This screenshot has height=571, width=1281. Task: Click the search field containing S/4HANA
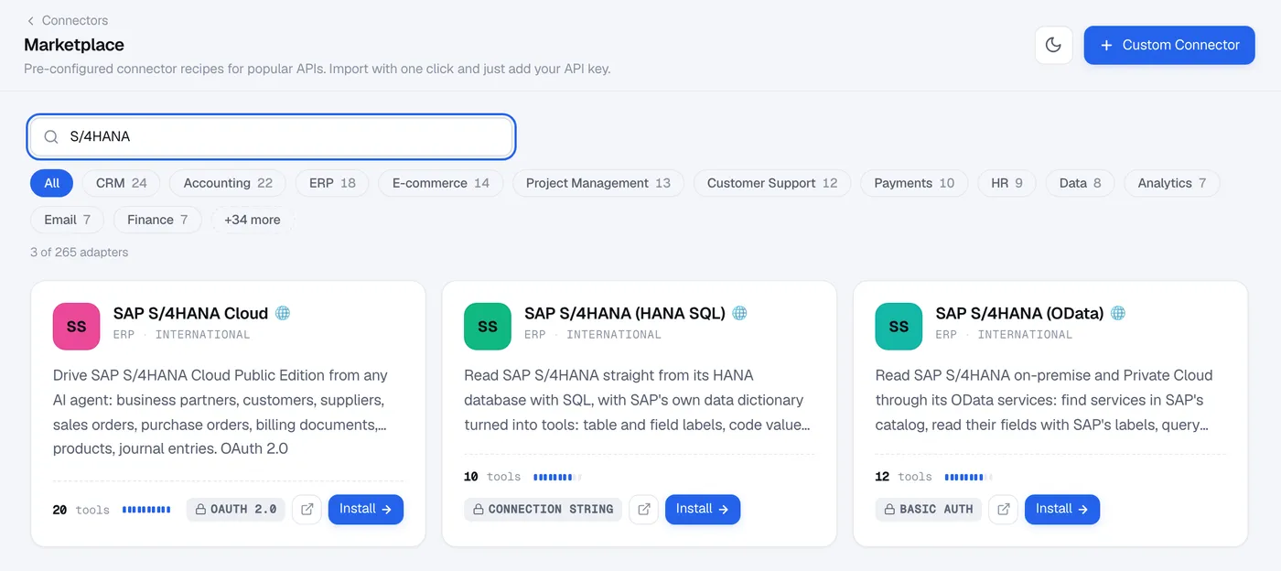(x=272, y=136)
